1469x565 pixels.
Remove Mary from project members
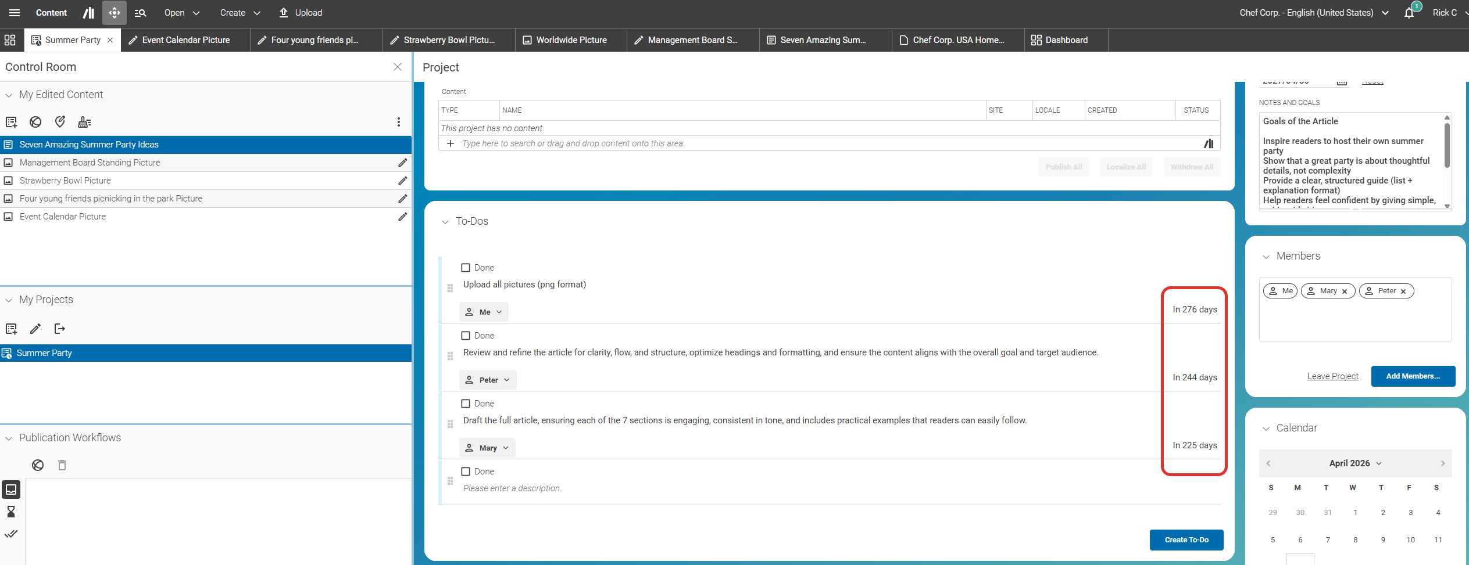tap(1345, 292)
